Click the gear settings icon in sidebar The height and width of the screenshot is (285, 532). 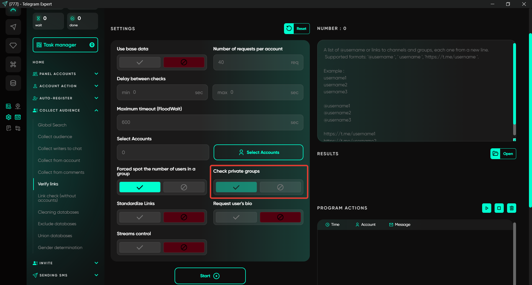pyautogui.click(x=9, y=117)
